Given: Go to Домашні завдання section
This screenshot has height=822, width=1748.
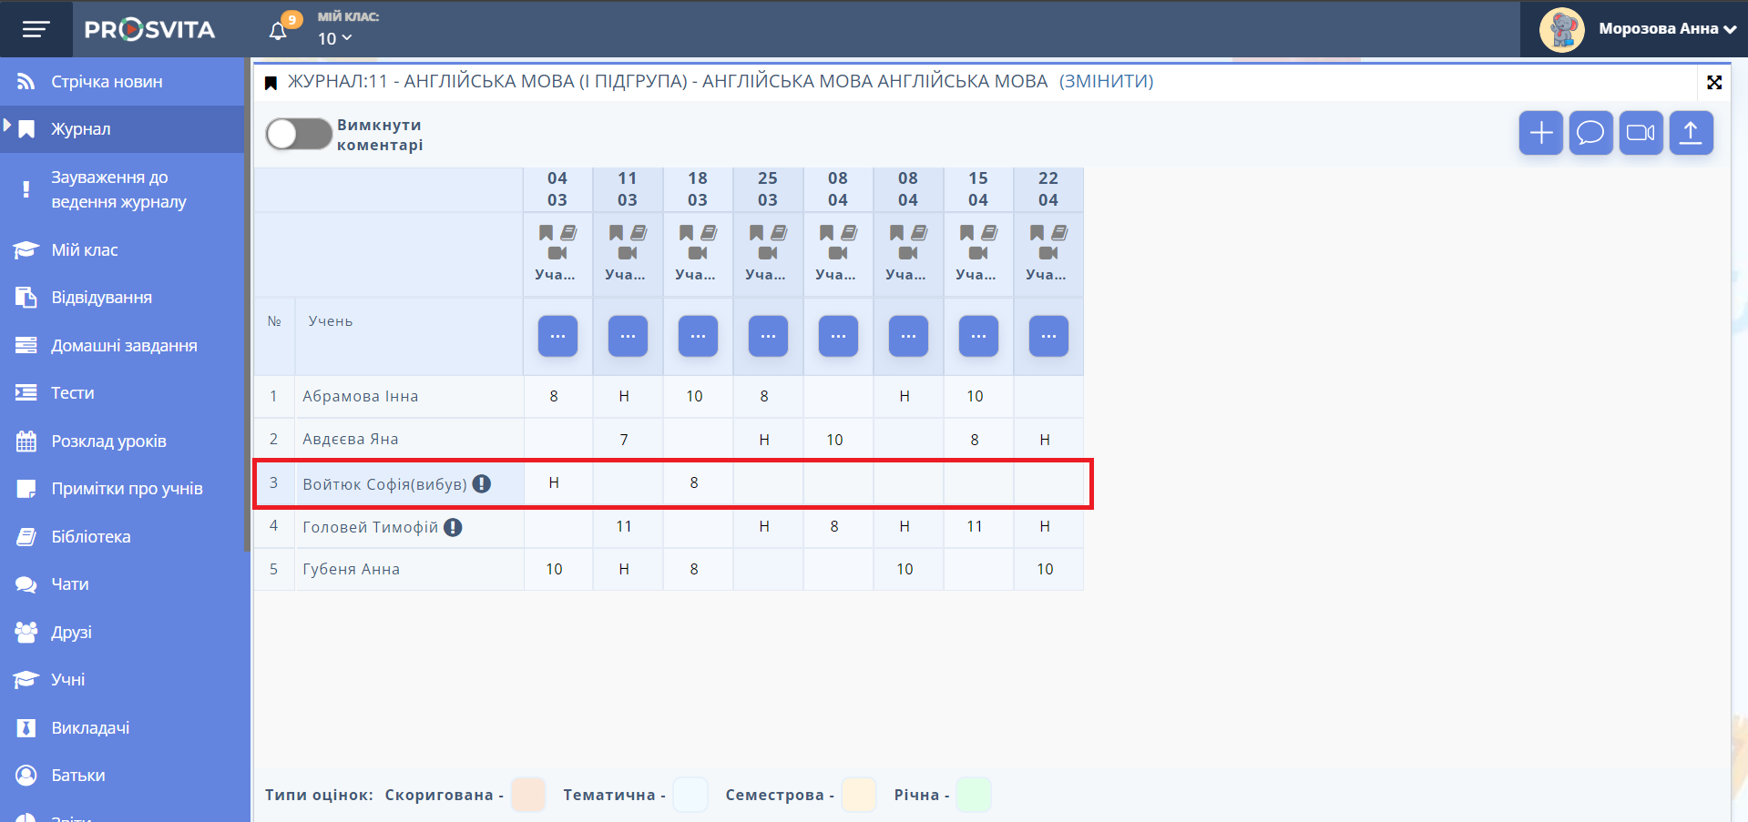Looking at the screenshot, I should point(124,346).
